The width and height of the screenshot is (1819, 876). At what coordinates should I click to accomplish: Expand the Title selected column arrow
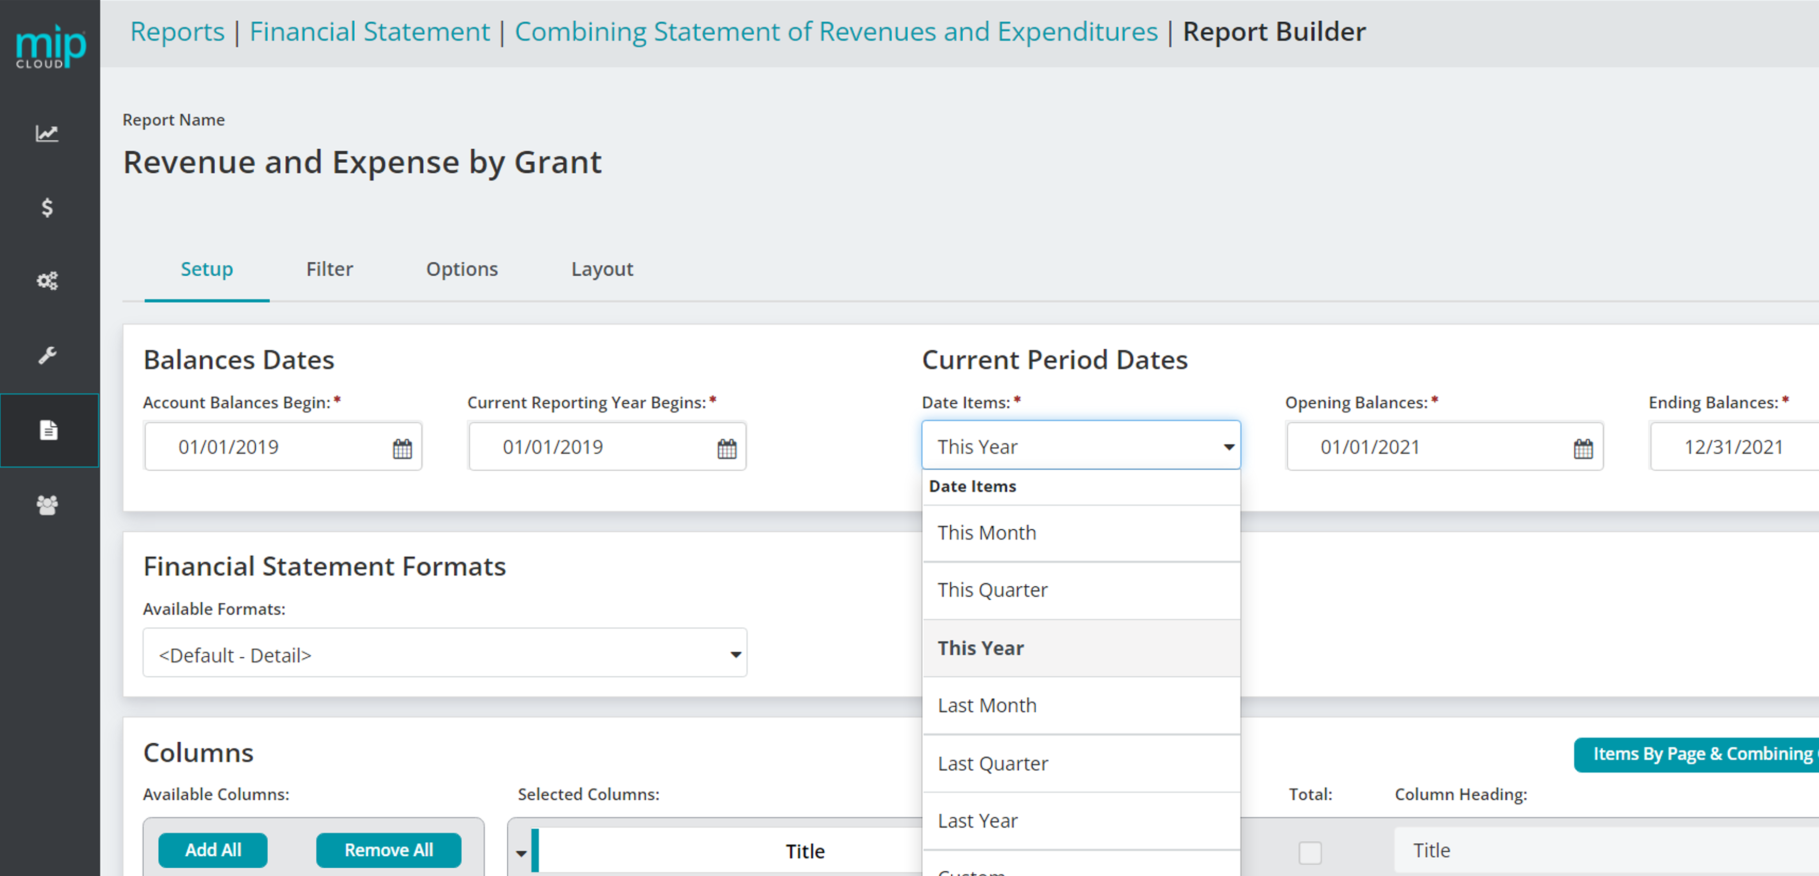click(521, 853)
